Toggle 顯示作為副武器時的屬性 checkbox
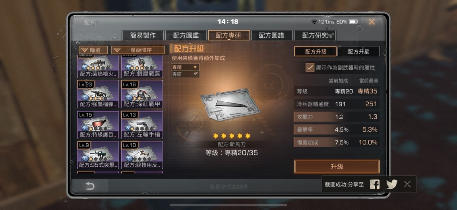The height and width of the screenshot is (210, 457). [x=310, y=67]
